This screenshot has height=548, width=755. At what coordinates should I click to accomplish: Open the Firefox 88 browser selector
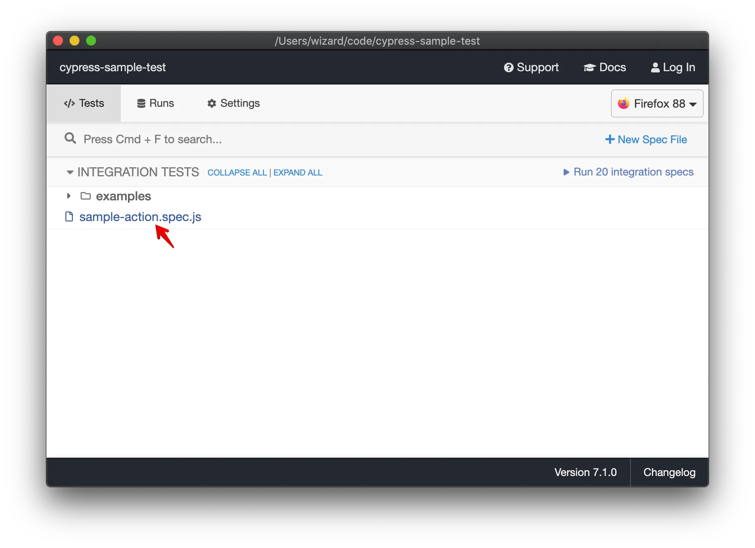coord(656,103)
